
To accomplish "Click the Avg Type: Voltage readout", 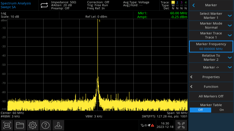I will (136, 2).
